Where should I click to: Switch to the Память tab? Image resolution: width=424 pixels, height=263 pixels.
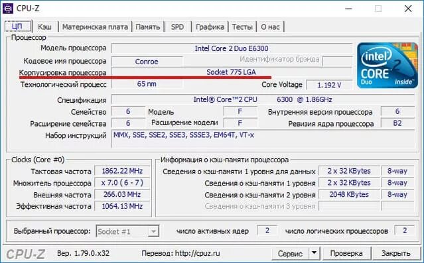148,26
